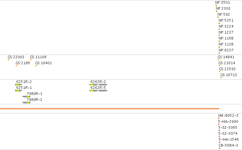Screen dimensions: 242x150
Task: Click the GS:22003 marker triangle
Action: point(9,60)
